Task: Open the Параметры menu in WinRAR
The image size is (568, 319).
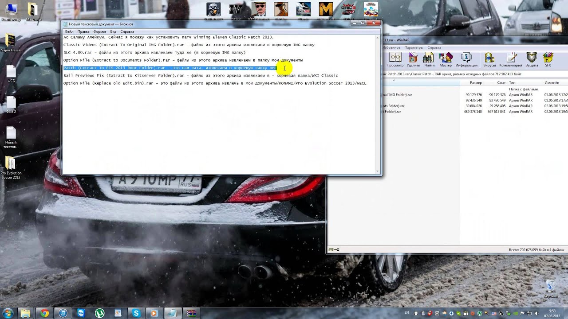Action: click(414, 47)
